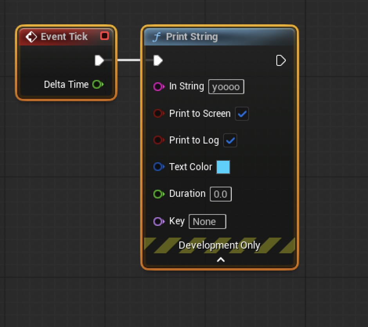Uncheck the Print to Screen checkbox
Screen dimensions: 368x327
[242, 114]
